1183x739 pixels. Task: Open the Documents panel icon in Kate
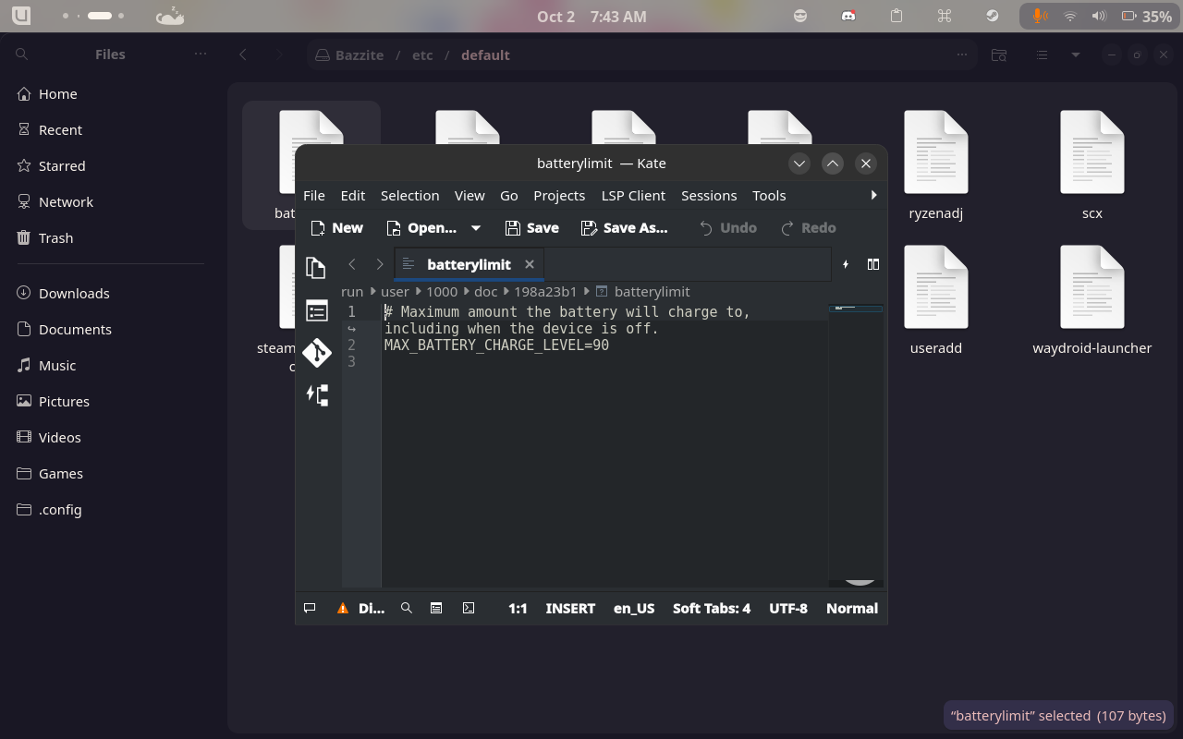tap(316, 268)
